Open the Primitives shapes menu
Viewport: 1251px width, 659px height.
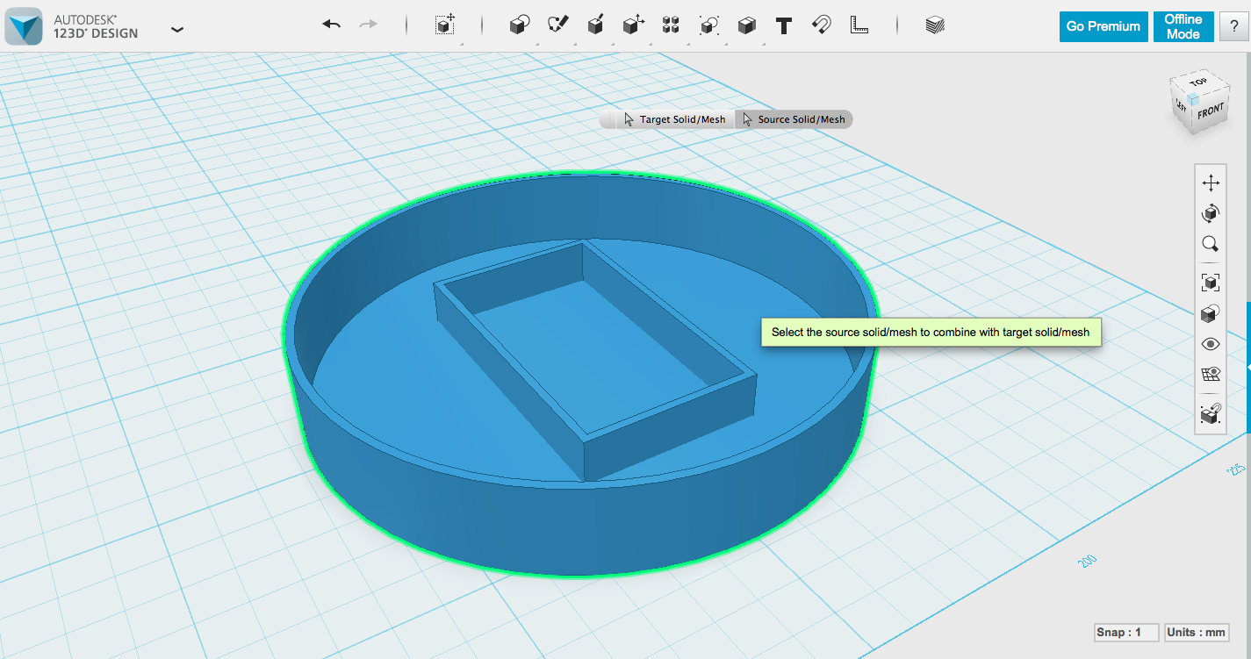tap(519, 25)
